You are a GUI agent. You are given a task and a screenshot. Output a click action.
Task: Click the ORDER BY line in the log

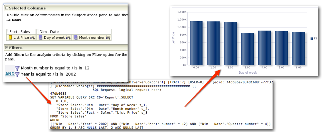point(97,128)
